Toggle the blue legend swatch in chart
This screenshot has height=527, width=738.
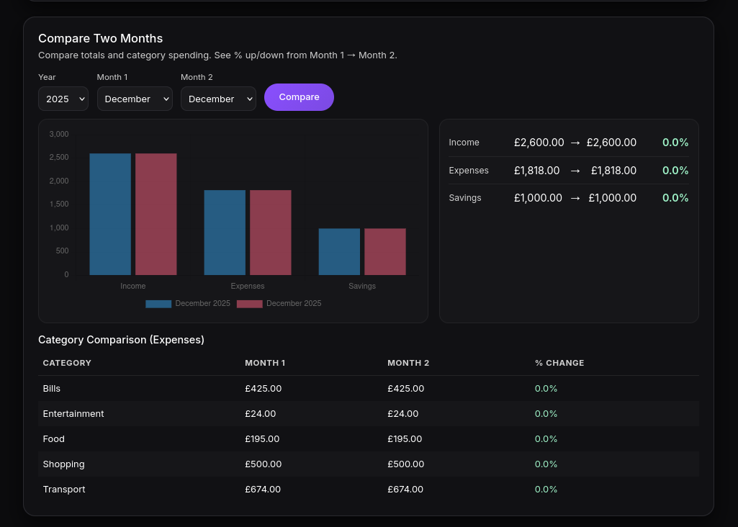point(158,304)
